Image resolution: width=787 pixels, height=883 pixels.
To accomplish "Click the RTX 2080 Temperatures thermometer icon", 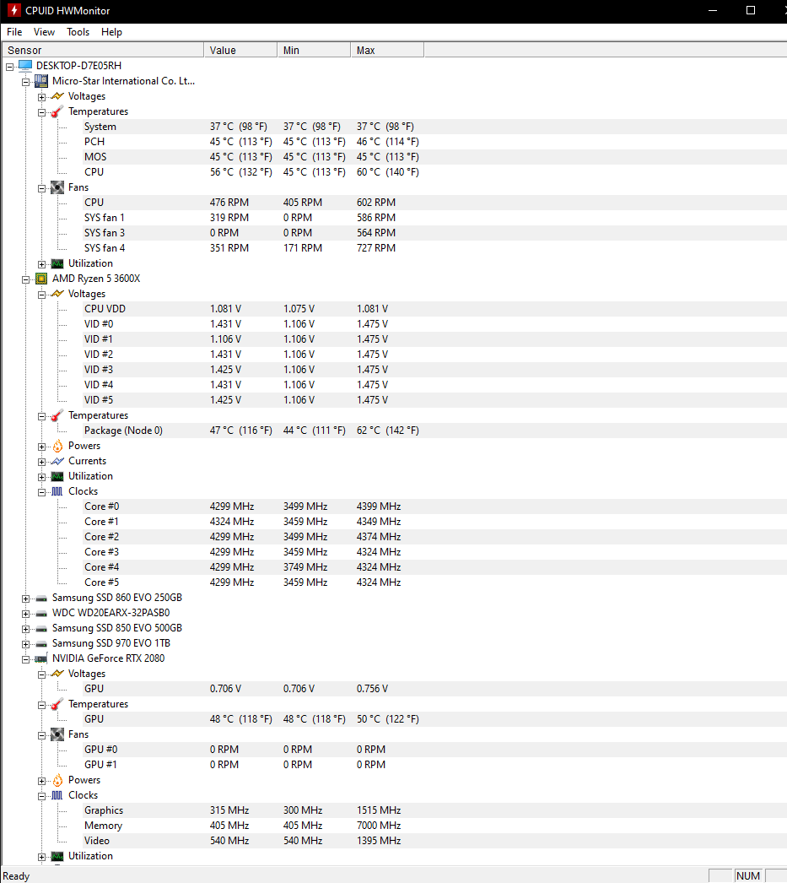I will point(57,705).
